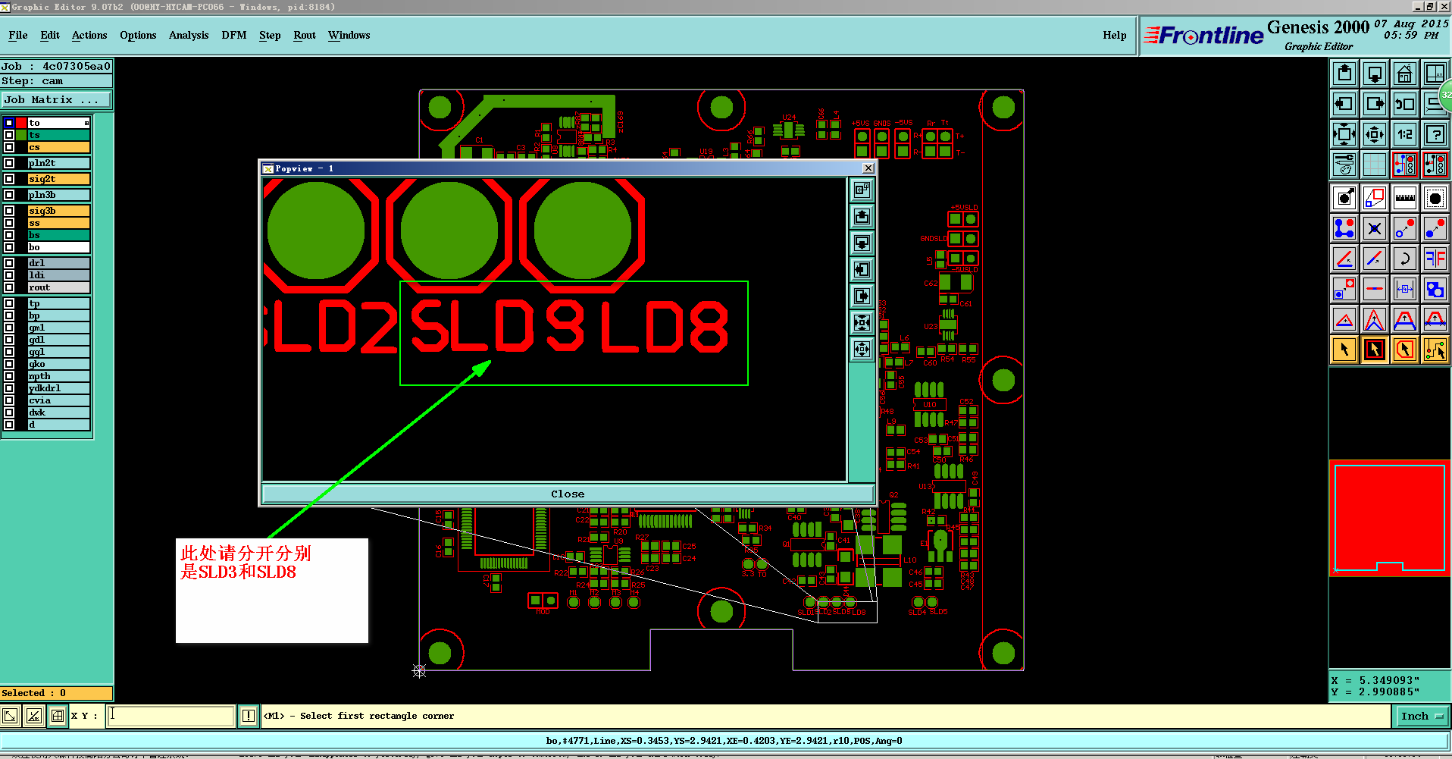Image resolution: width=1452 pixels, height=759 pixels.
Task: Click the dashed-box pad selection filter icon
Action: click(1435, 198)
